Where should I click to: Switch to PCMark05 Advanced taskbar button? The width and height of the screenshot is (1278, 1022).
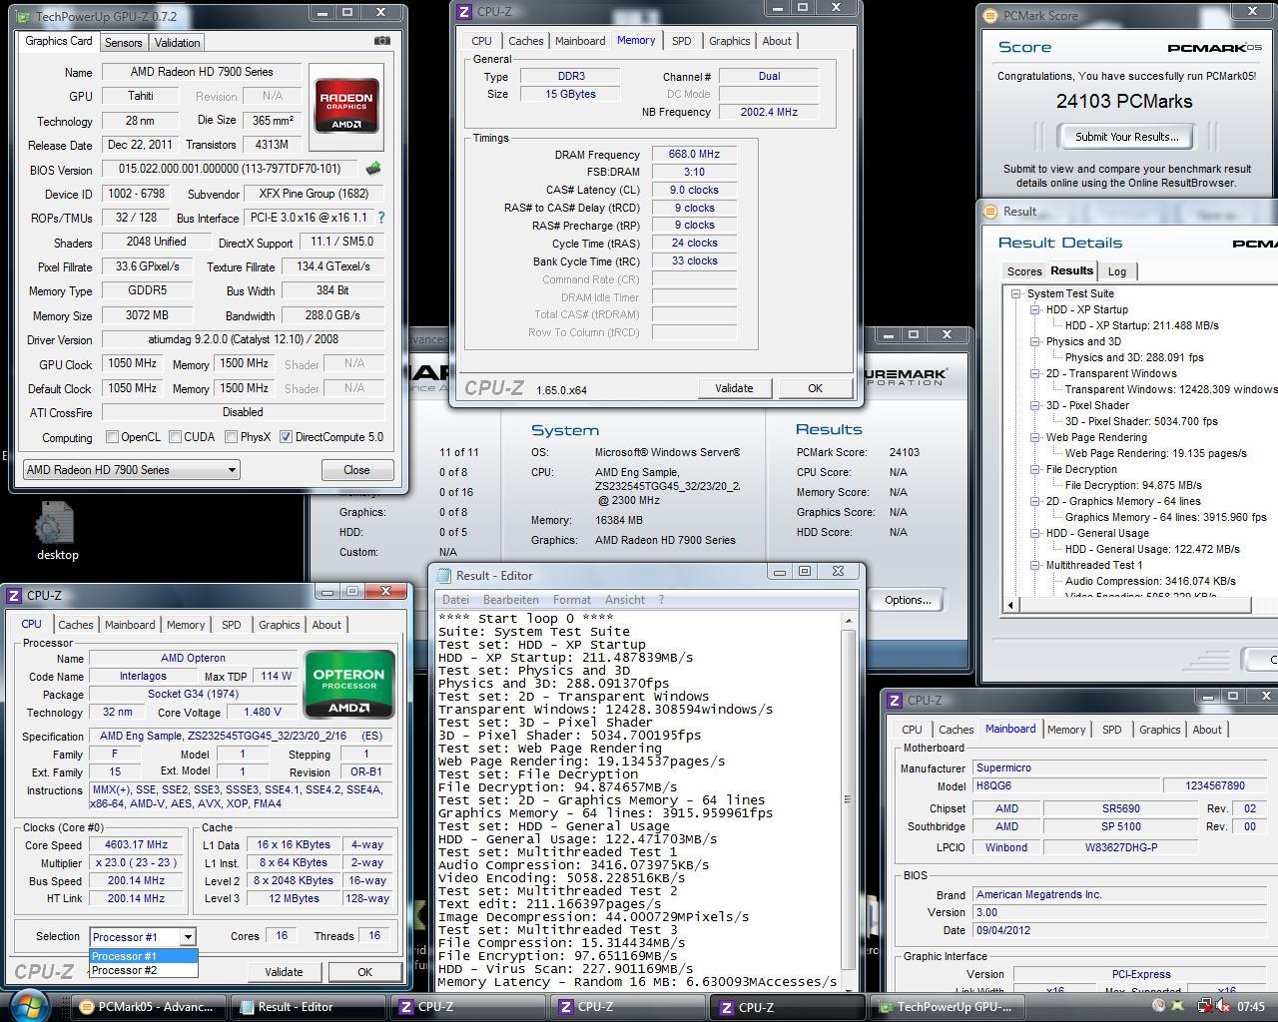tap(147, 1007)
